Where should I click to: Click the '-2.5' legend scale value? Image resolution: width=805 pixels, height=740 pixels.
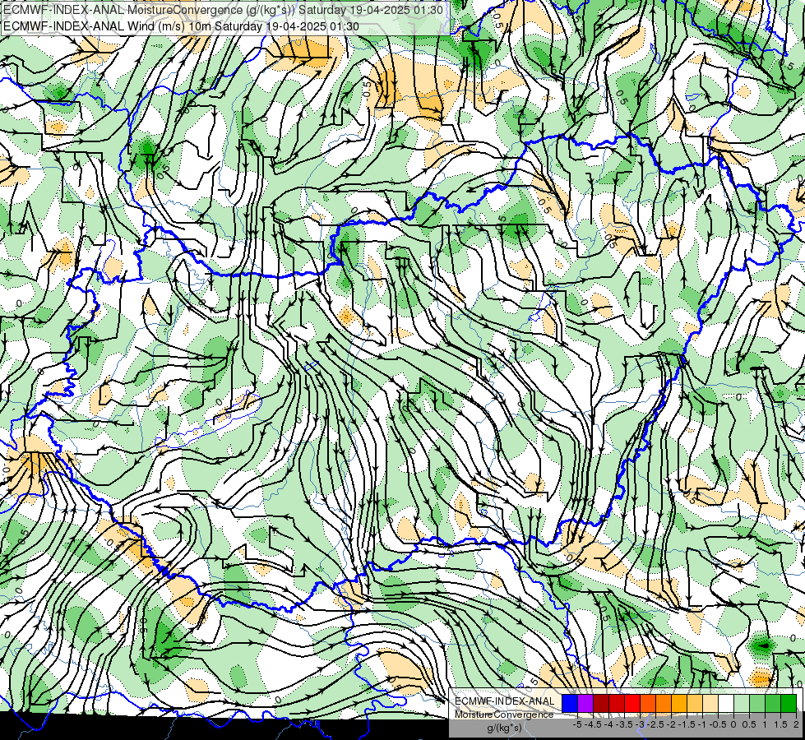pos(655,724)
